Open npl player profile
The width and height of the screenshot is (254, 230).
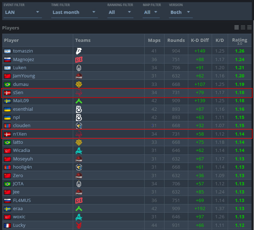coord(16,117)
